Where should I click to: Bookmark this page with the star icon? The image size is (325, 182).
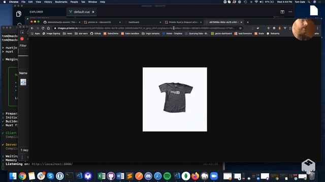[x=240, y=28]
